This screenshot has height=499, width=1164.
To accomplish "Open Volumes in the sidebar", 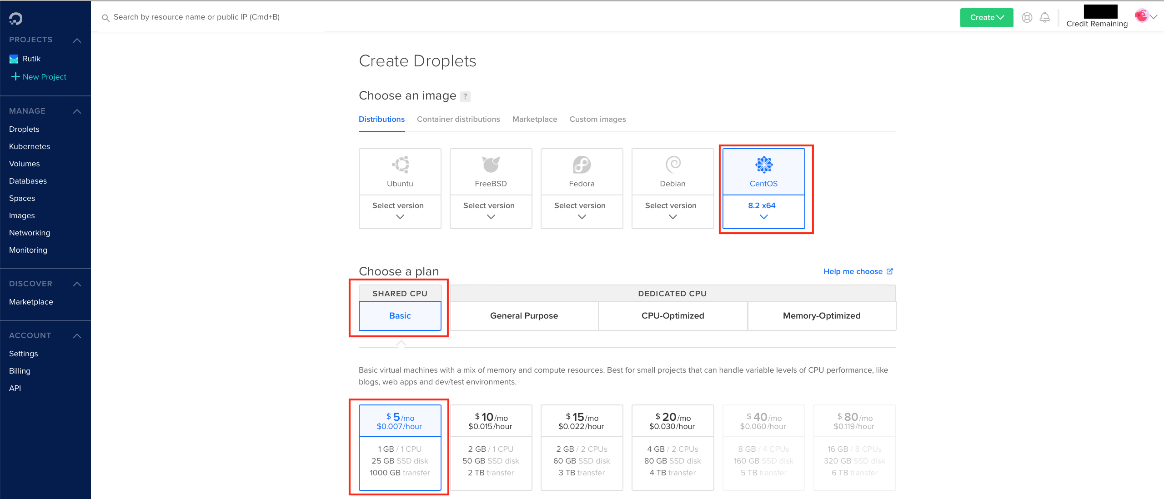I will click(25, 164).
